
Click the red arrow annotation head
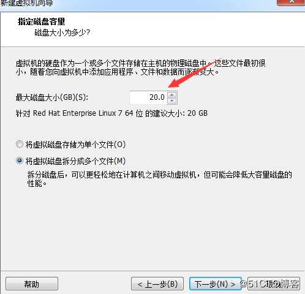(x=173, y=84)
